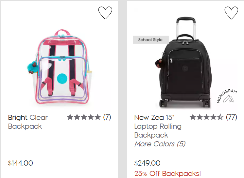Favorite the Bright Clear Backpack heart icon
The image size is (244, 178).
pyautogui.click(x=105, y=13)
